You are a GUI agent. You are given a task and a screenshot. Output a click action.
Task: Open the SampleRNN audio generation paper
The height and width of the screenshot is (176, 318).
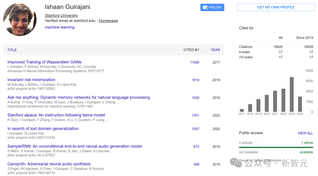point(75,146)
